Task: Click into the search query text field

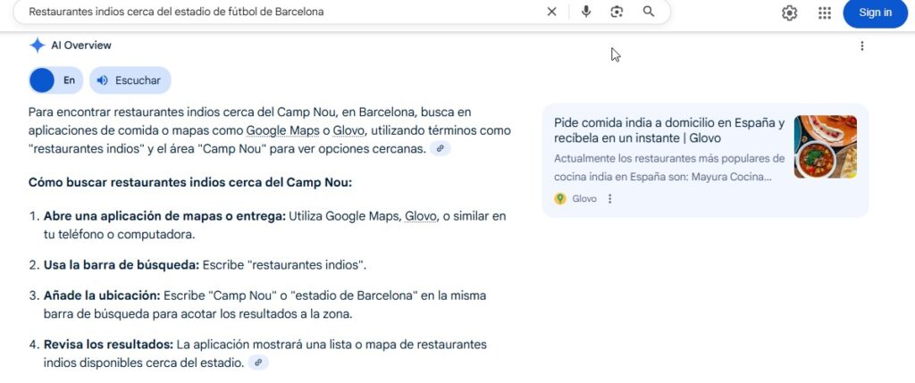Action: tap(268, 12)
